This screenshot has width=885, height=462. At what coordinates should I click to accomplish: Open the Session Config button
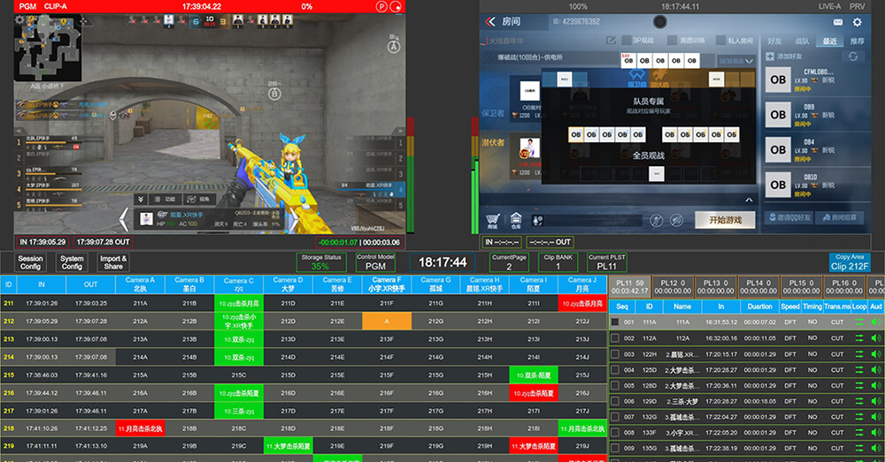(30, 262)
